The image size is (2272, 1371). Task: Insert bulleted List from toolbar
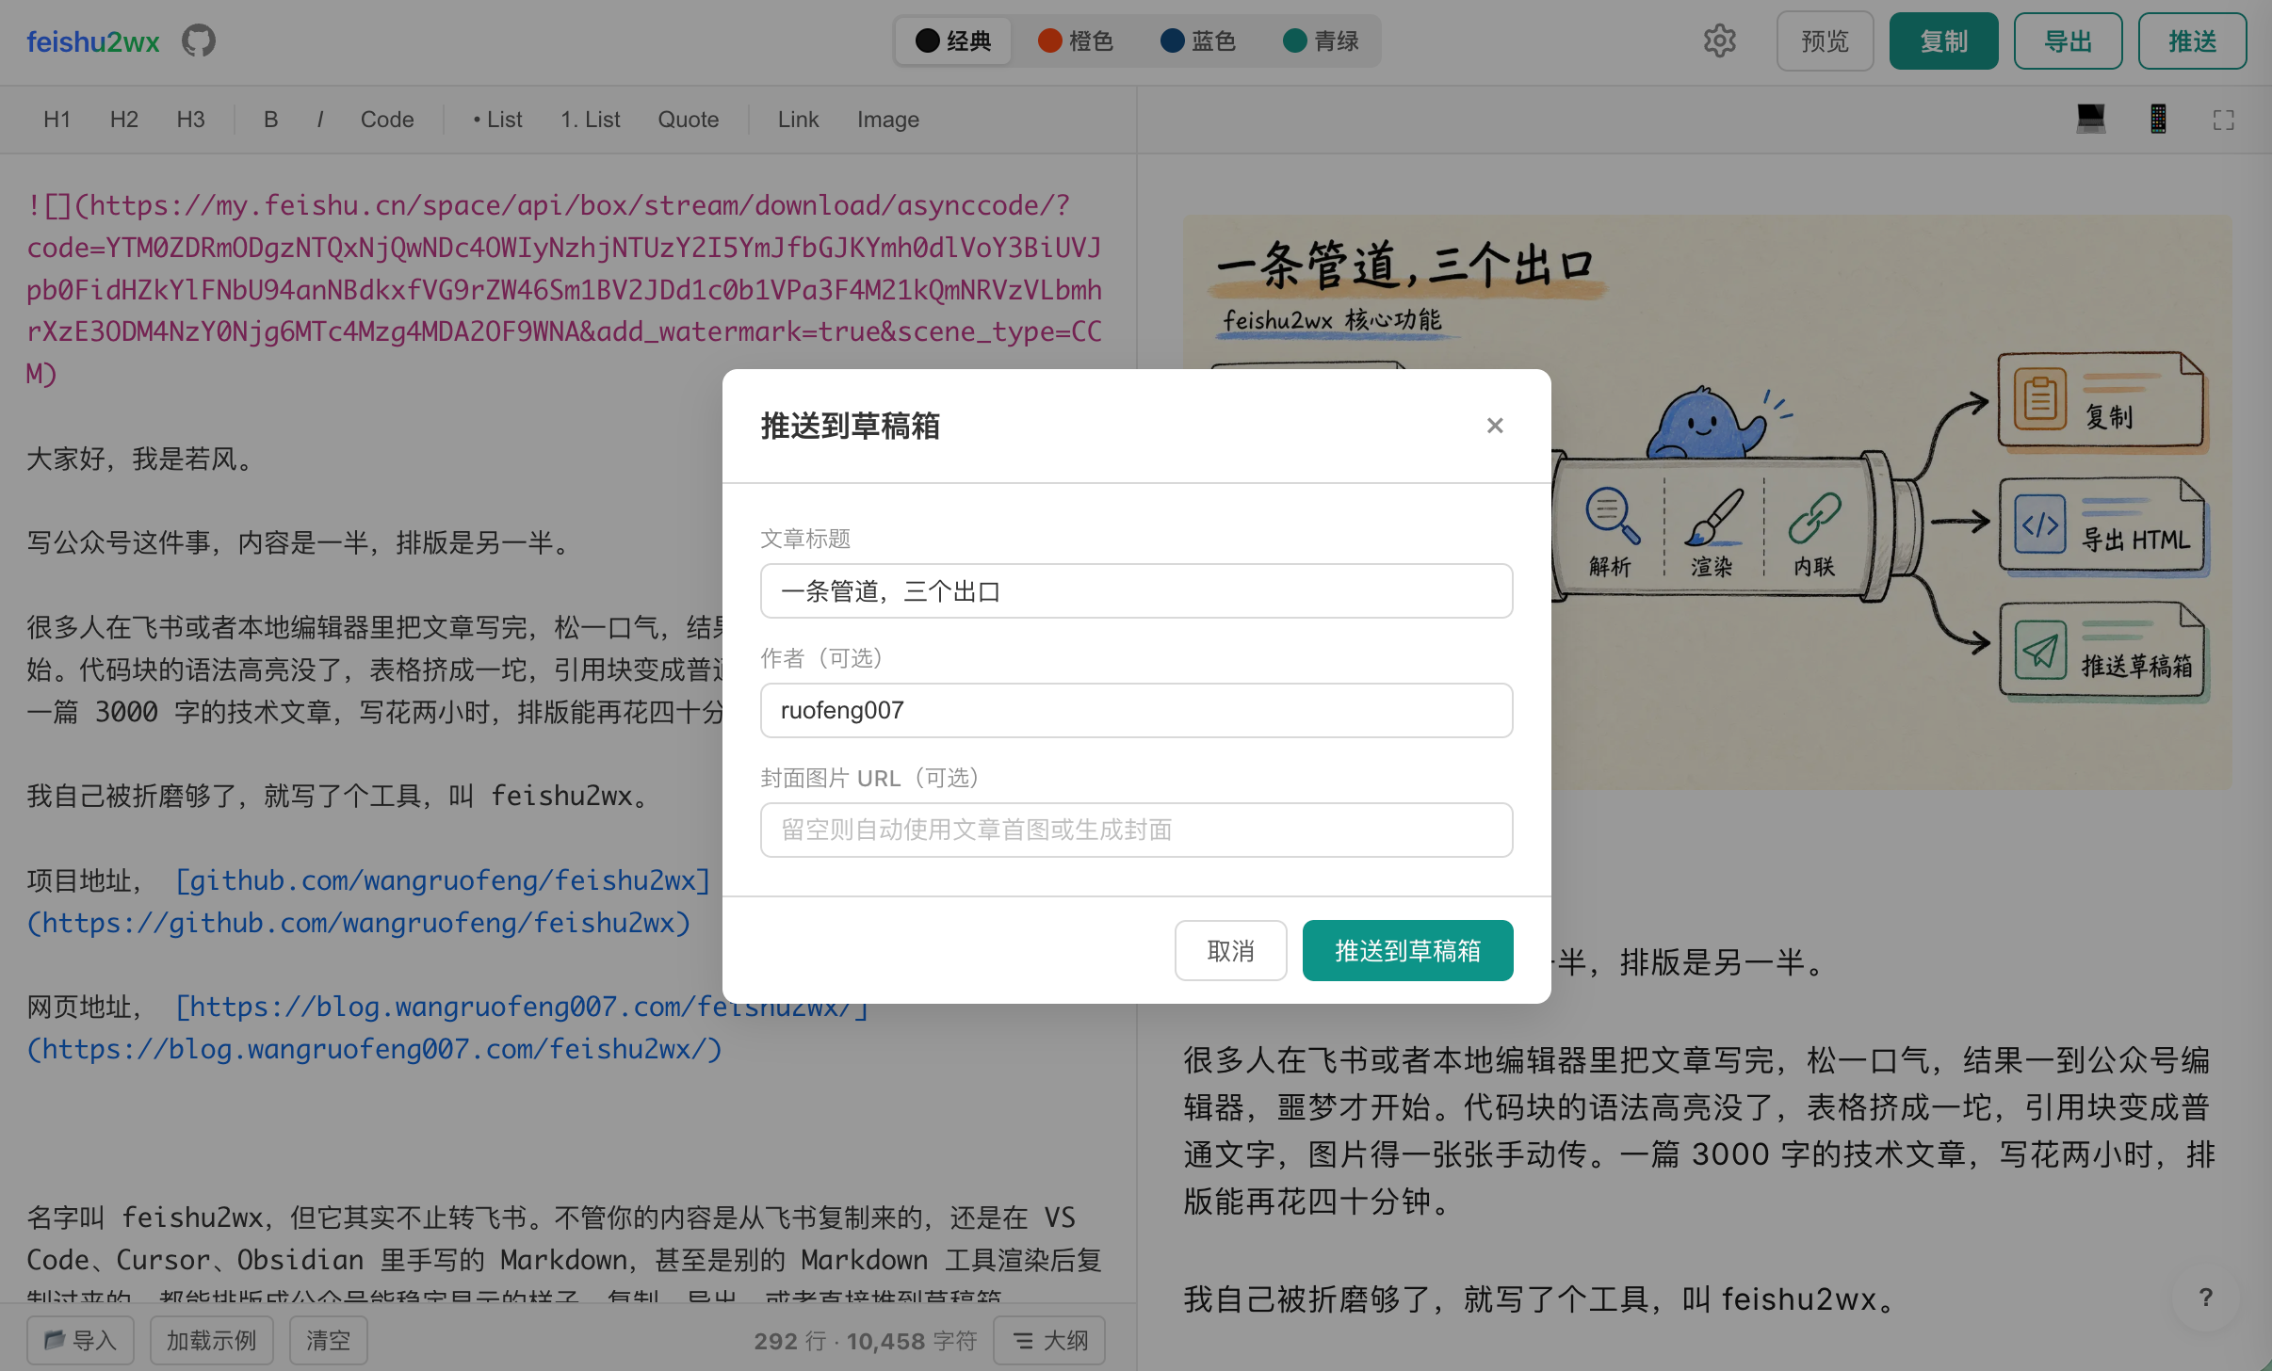coord(497,120)
